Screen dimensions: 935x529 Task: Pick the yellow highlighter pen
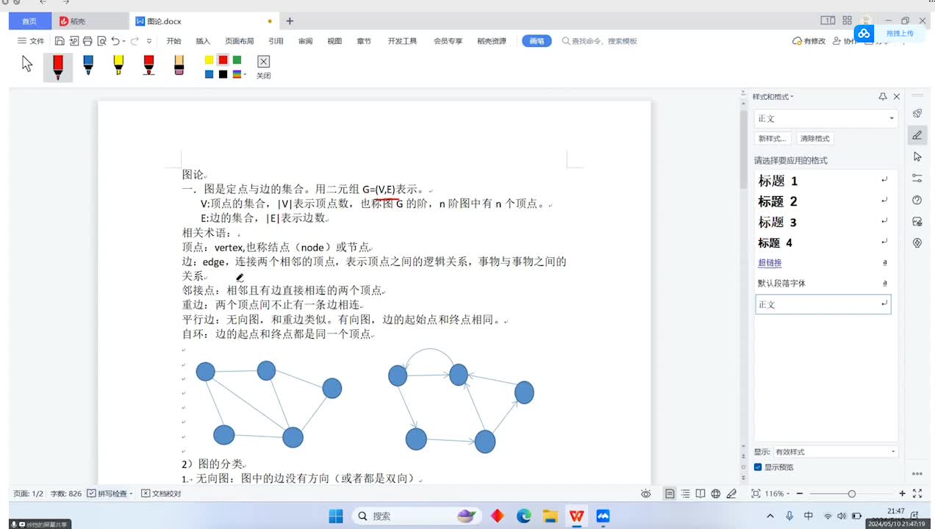pos(118,65)
